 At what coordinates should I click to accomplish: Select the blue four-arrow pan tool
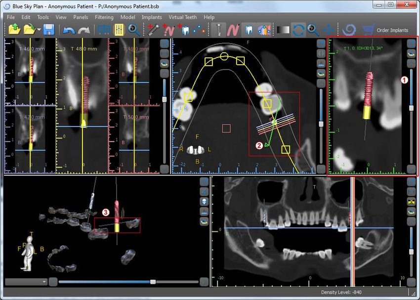click(328, 30)
